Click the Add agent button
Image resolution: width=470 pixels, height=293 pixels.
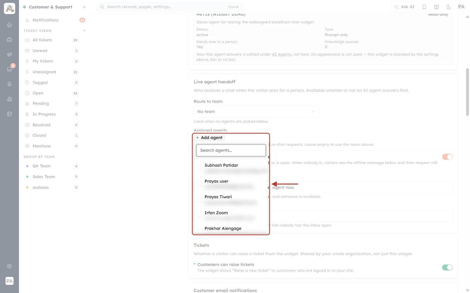click(x=209, y=138)
